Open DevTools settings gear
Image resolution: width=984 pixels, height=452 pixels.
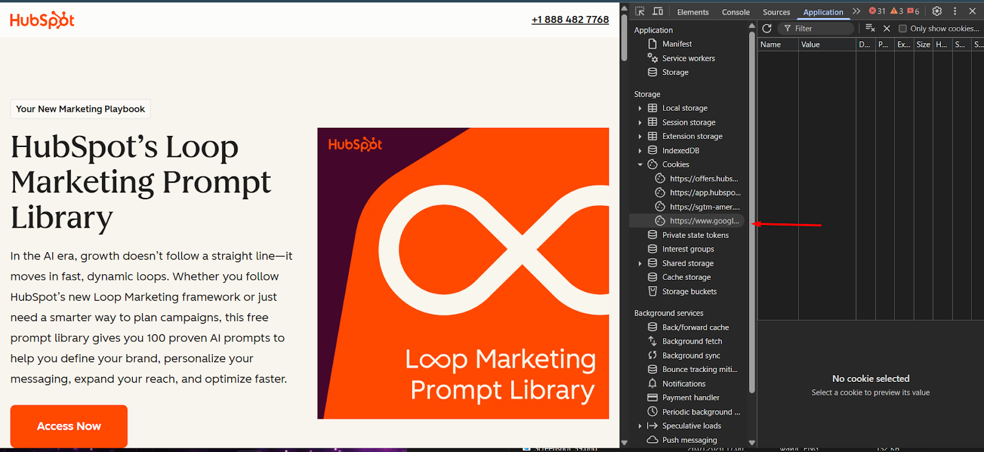pos(937,11)
